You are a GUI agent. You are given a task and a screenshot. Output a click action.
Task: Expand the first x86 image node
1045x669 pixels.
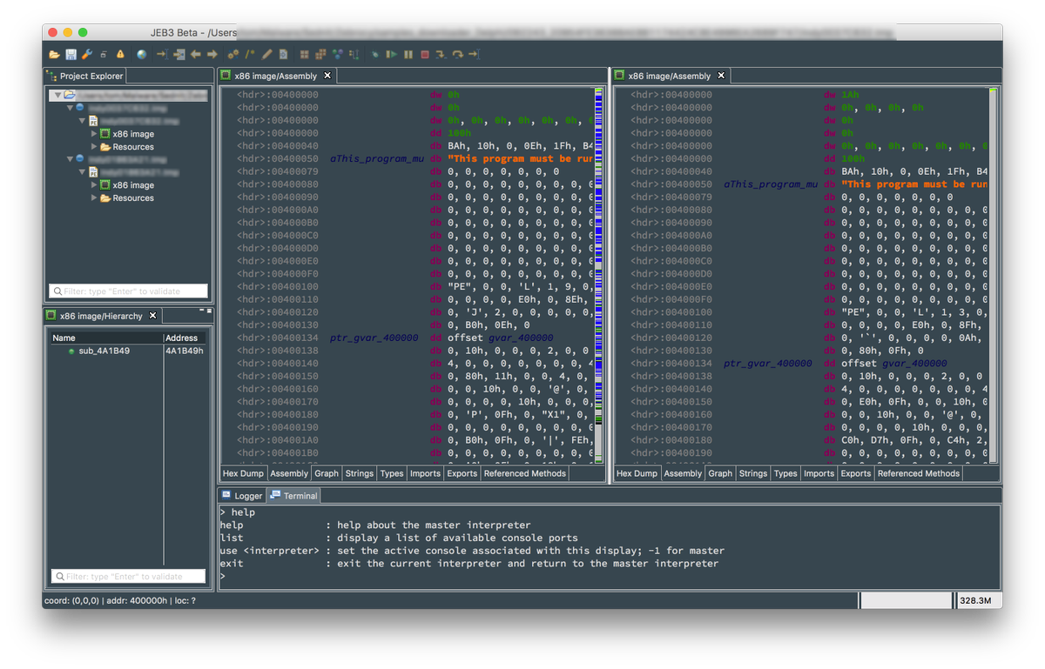[x=94, y=134]
